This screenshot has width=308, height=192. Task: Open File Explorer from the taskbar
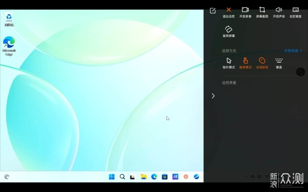click(143, 177)
